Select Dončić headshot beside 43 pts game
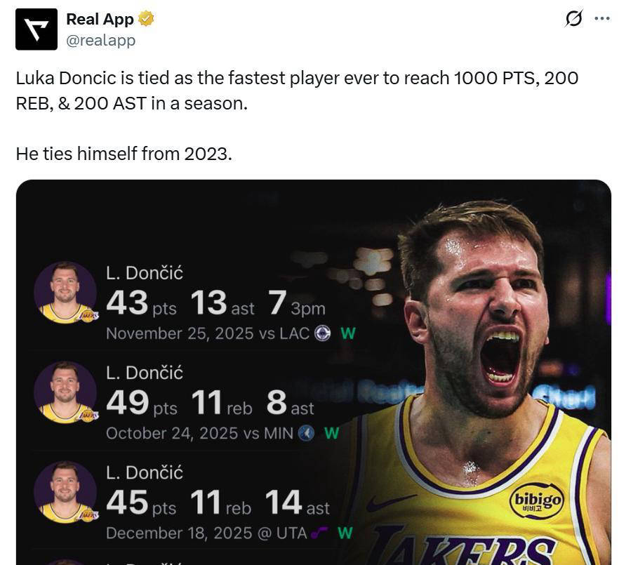Image resolution: width=619 pixels, height=565 pixels. pos(65,292)
